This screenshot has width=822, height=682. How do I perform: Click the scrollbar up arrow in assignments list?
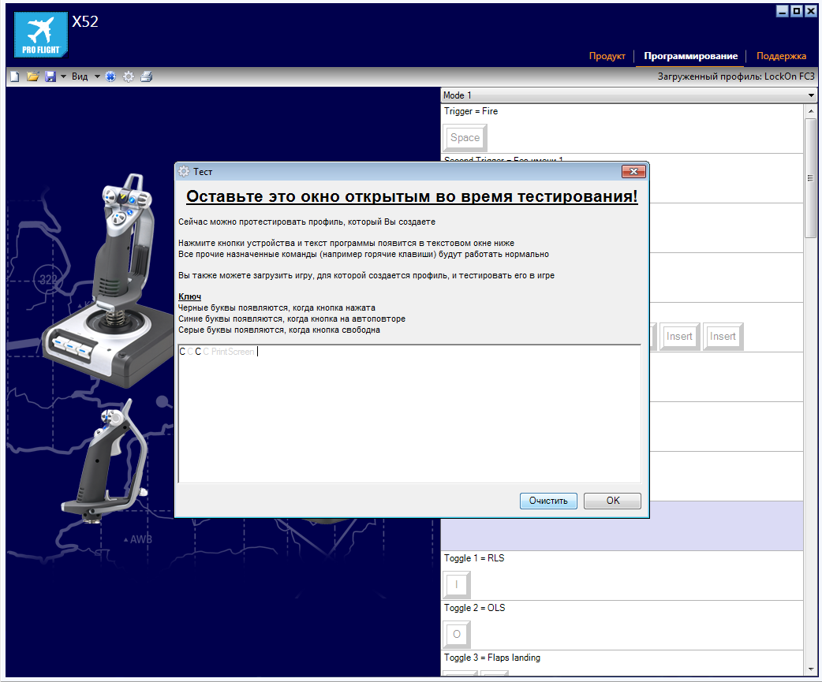[810, 111]
